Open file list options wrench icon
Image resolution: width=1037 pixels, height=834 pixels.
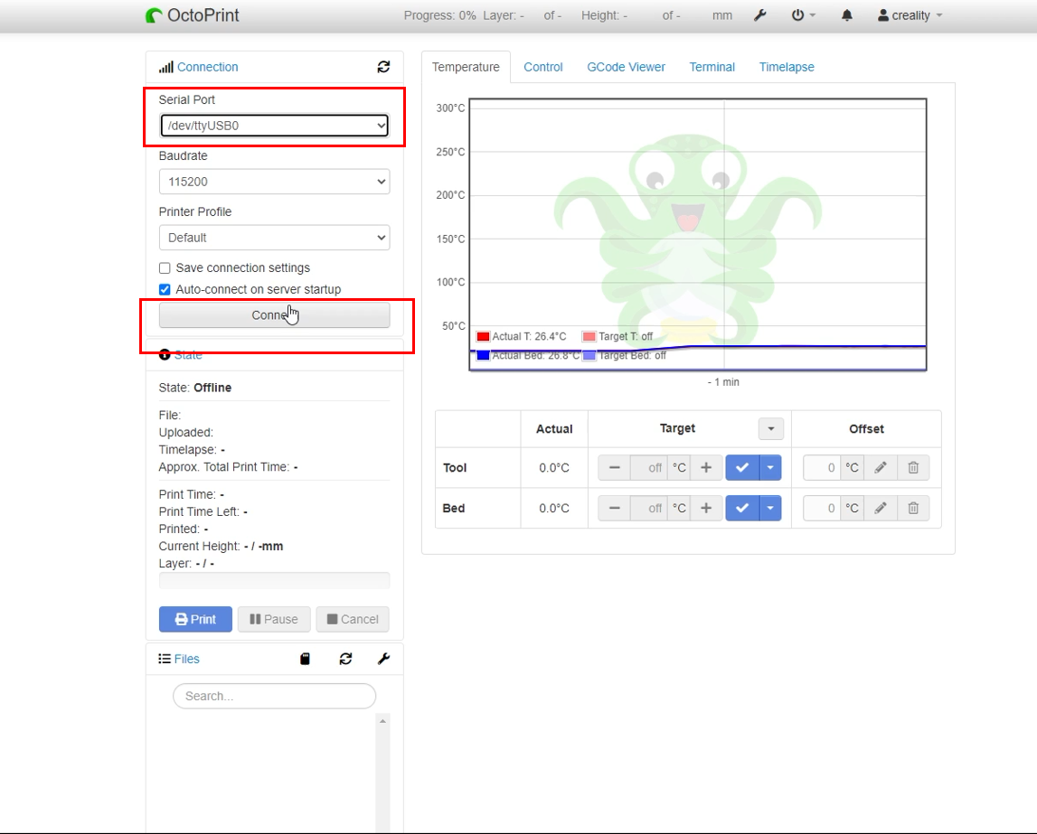tap(383, 659)
